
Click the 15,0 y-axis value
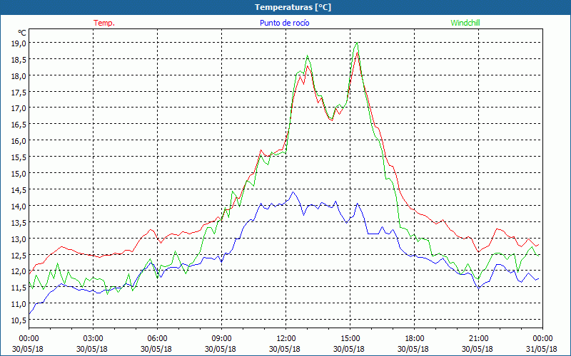19,173
